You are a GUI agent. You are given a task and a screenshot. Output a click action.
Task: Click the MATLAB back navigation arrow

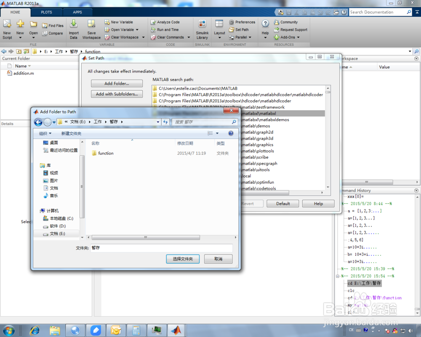pyautogui.click(x=4, y=51)
